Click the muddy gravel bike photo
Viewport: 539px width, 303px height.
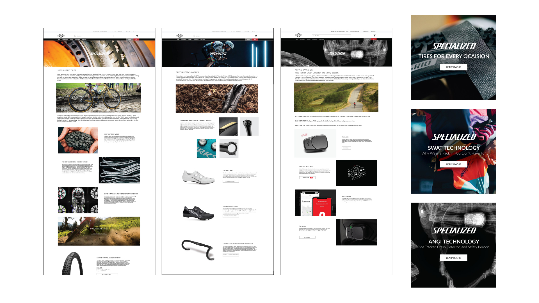(x=99, y=98)
